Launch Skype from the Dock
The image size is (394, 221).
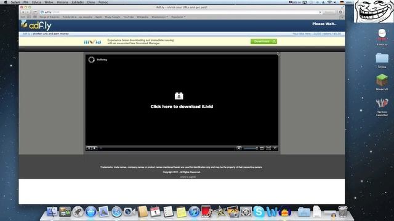point(259,212)
